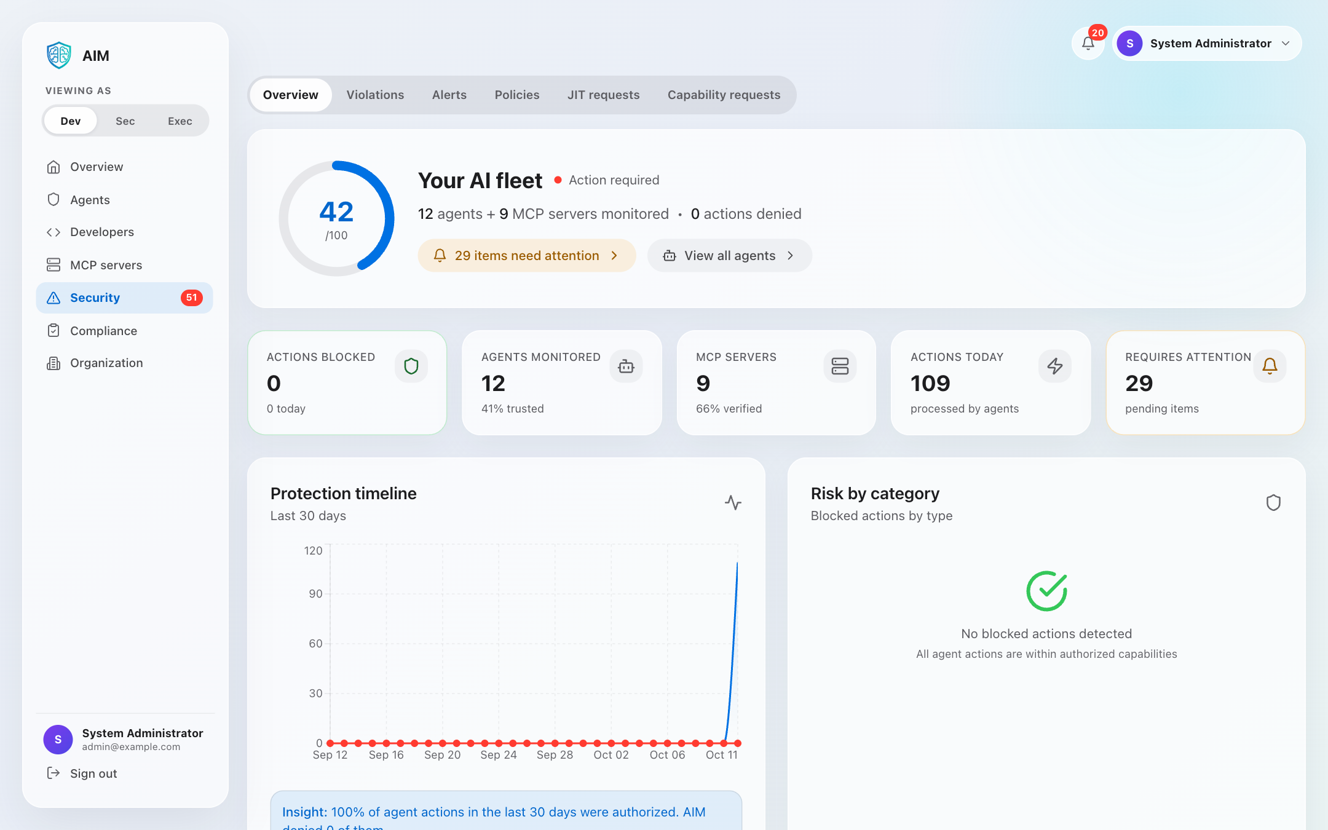
Task: Click the robot icon in Agents Monitored card
Action: (x=626, y=366)
